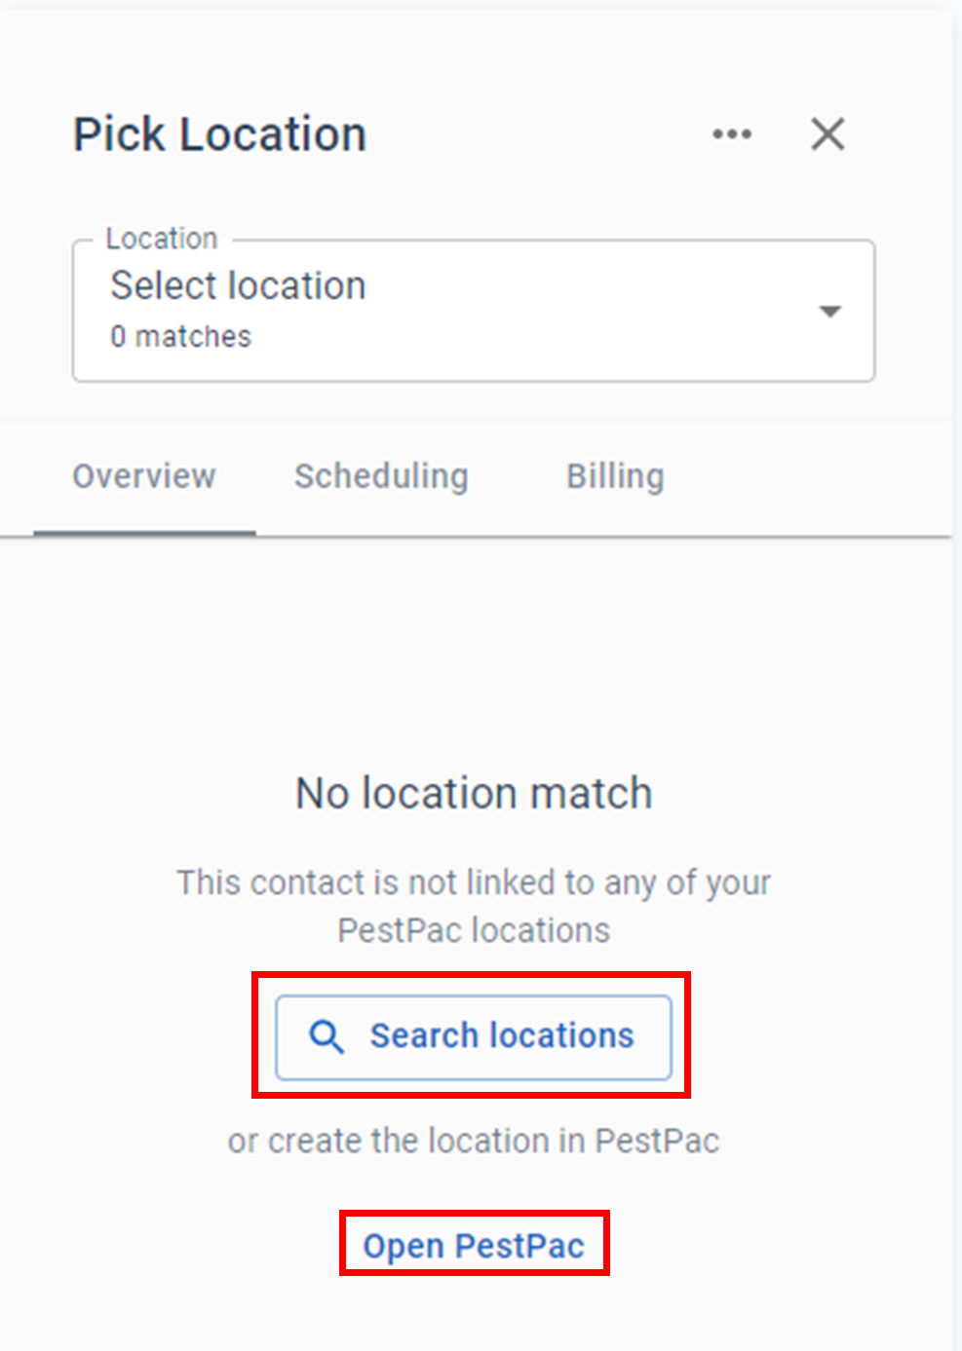This screenshot has width=962, height=1351.
Task: Open the Select location combo box
Action: 474,311
